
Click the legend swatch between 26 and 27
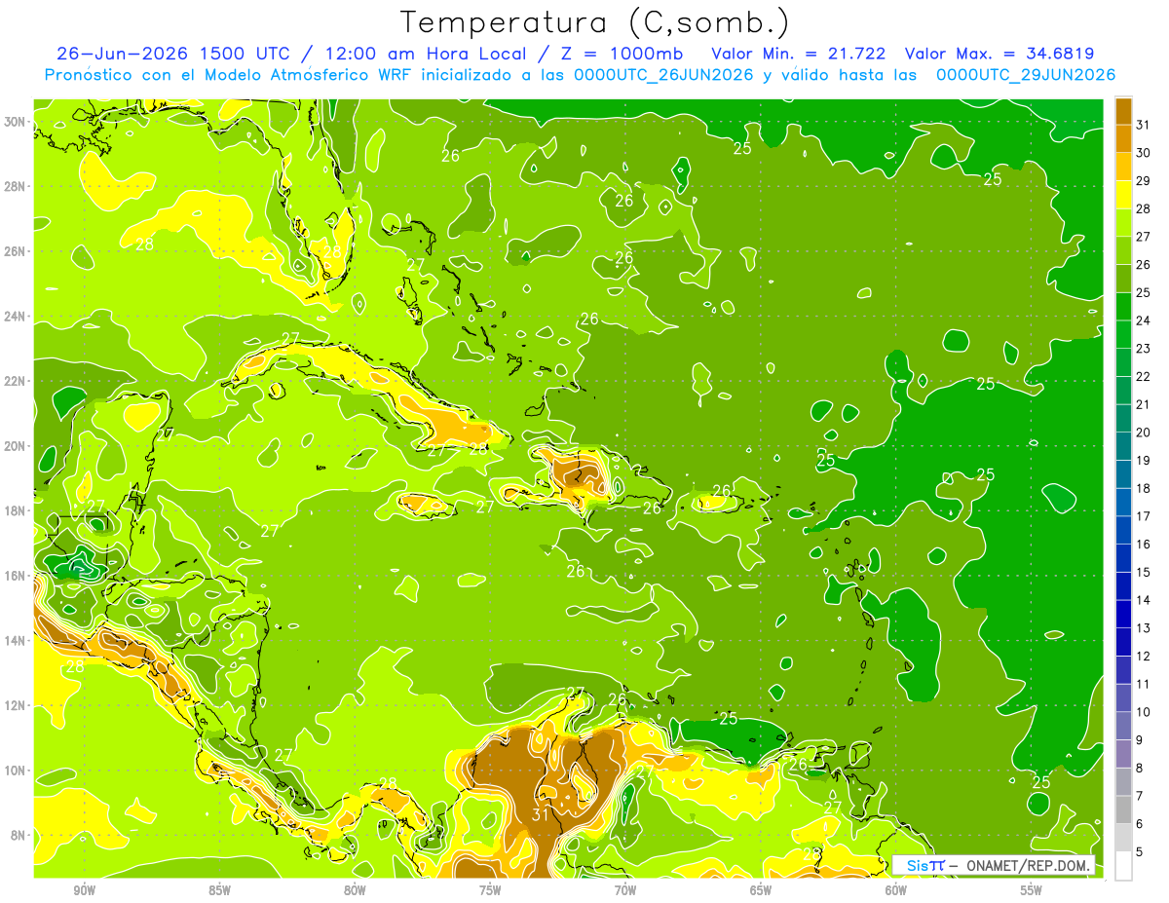pos(1123,250)
